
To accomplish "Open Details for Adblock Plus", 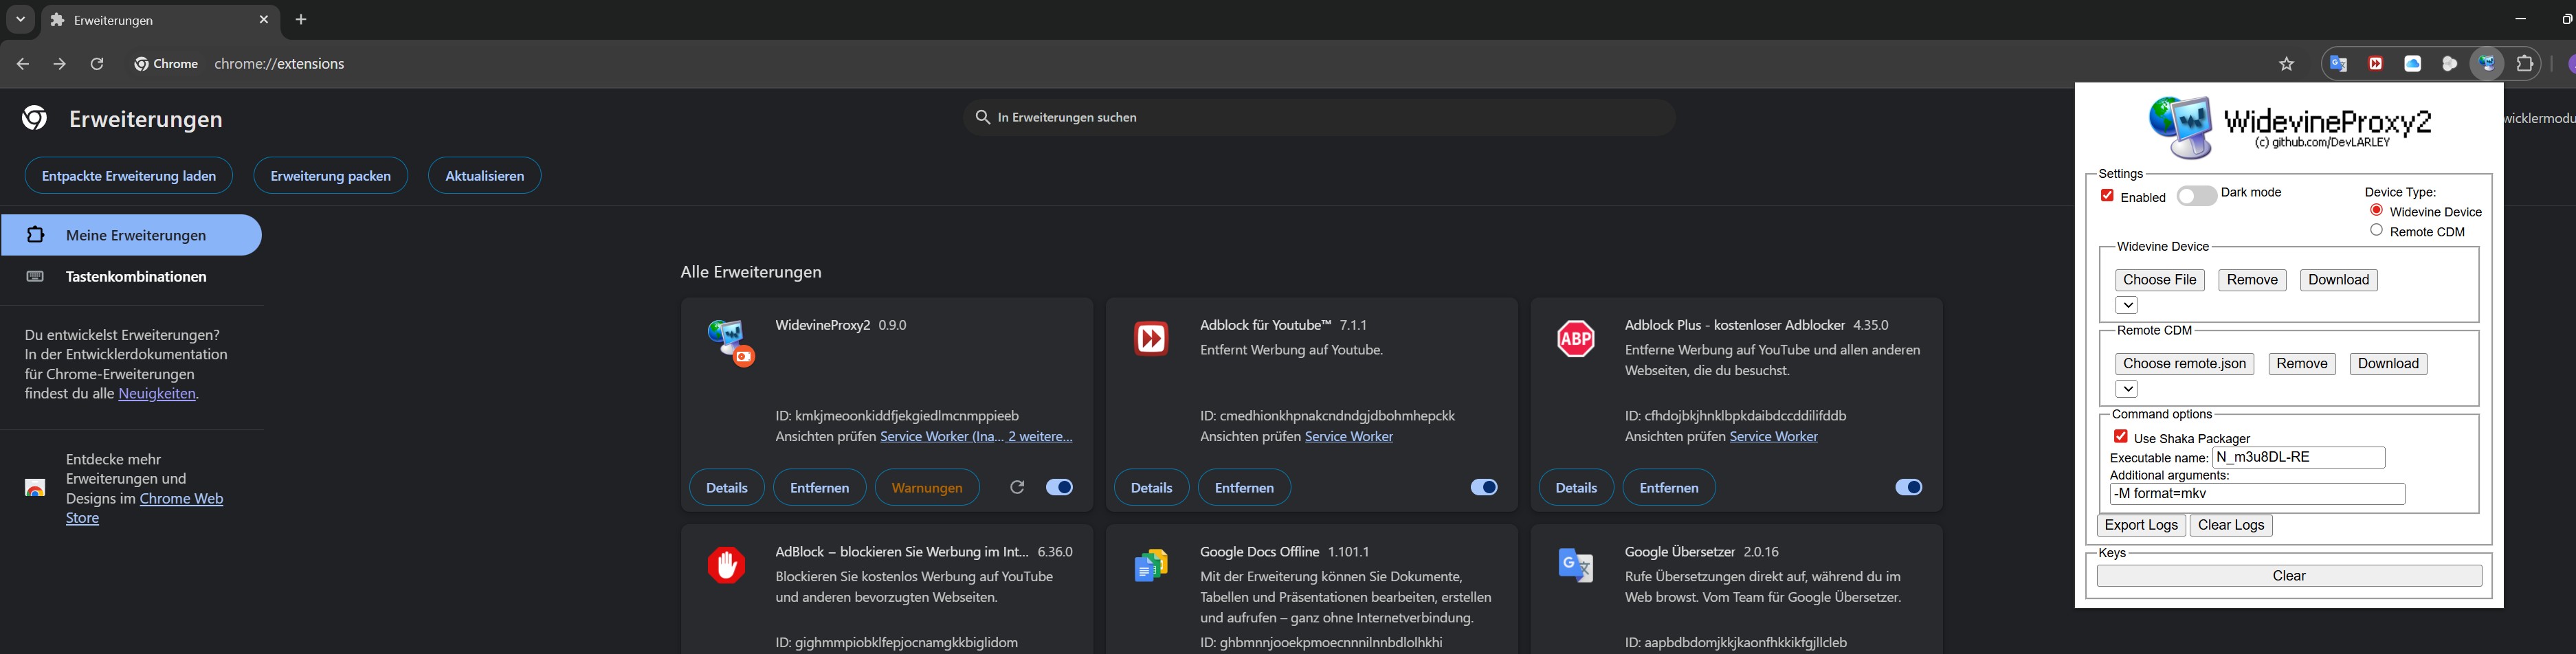I will (1576, 487).
